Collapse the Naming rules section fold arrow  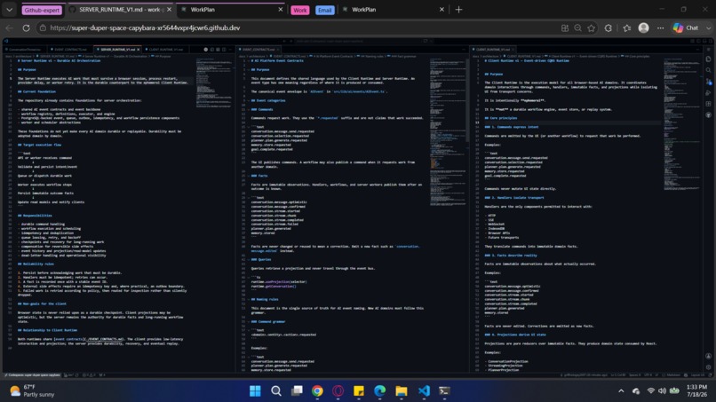point(248,299)
